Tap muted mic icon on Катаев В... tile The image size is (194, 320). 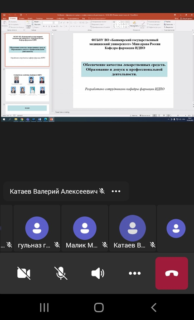[x=153, y=245]
